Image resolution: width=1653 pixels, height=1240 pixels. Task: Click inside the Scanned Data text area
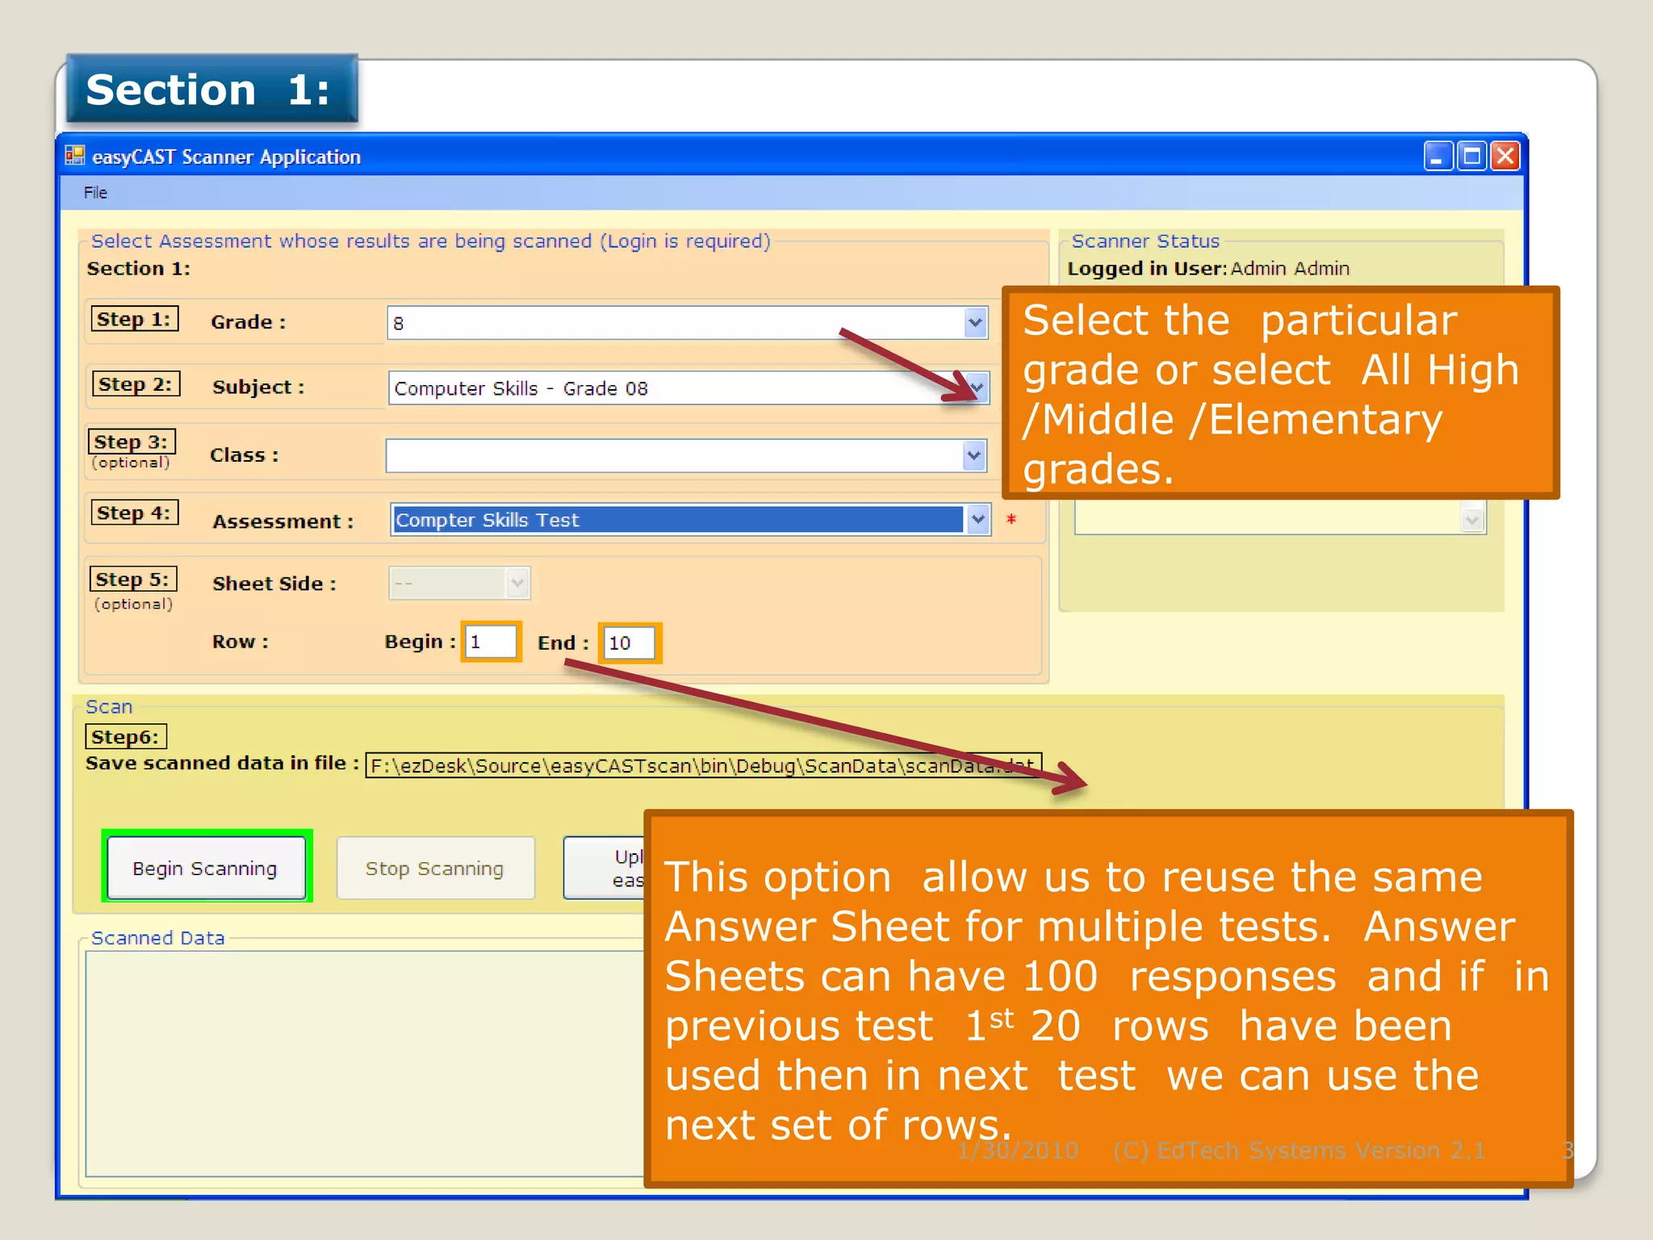[x=363, y=1062]
